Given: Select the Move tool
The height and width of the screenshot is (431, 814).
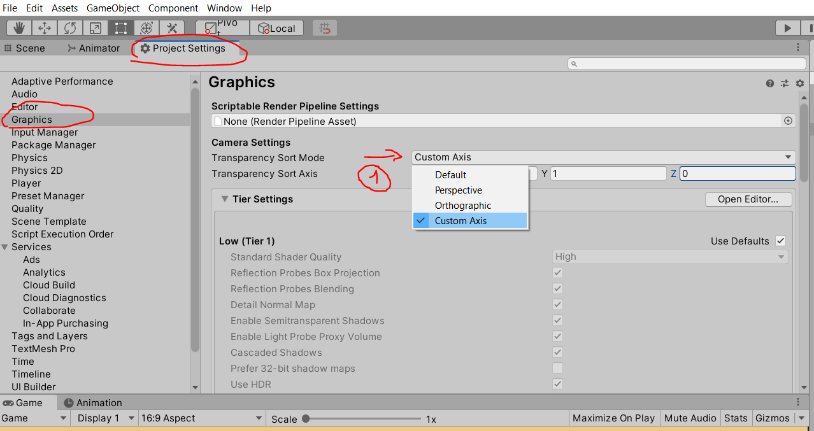Looking at the screenshot, I should click(x=43, y=27).
